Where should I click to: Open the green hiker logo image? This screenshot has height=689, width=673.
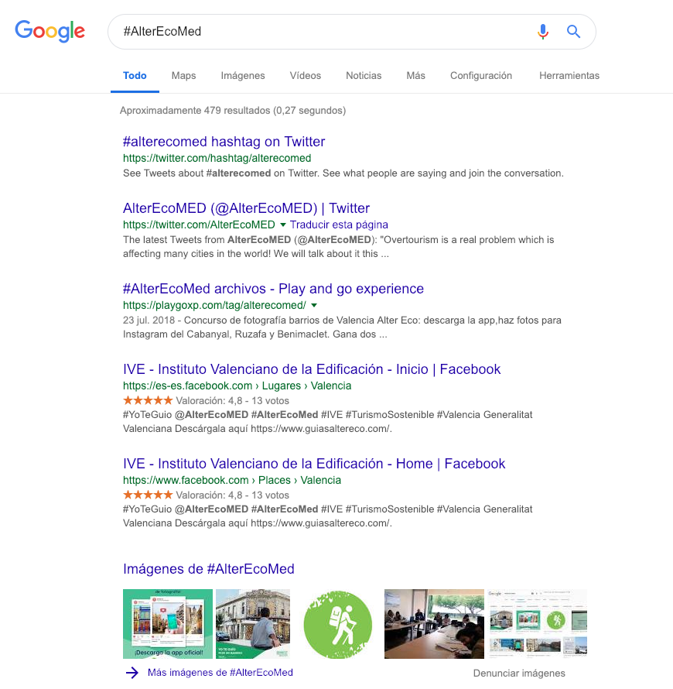click(337, 624)
